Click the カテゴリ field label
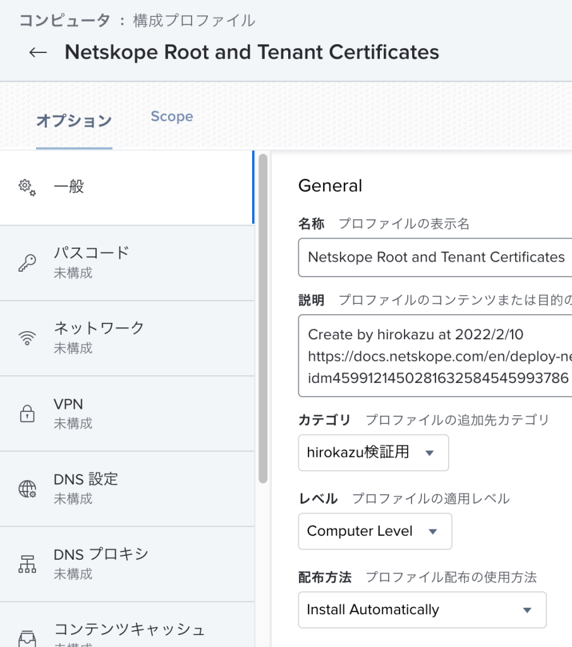 [x=324, y=420]
